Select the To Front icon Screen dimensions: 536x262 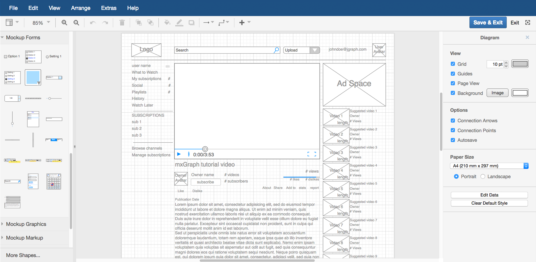(139, 22)
